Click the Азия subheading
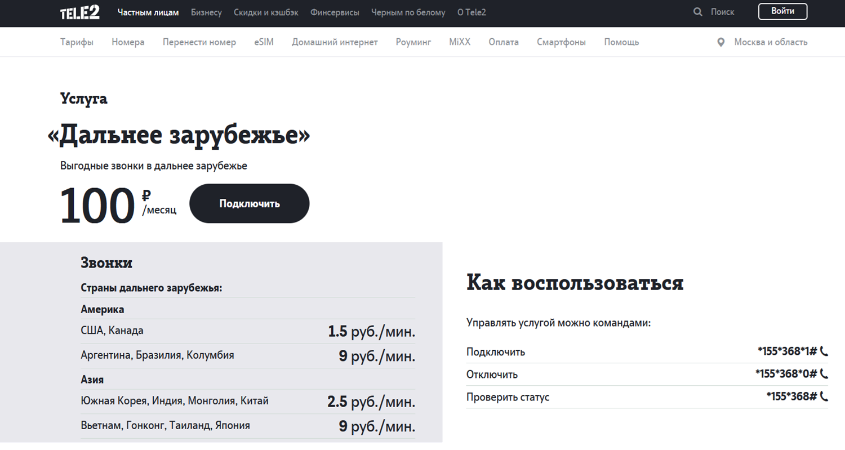The image size is (845, 450). tap(92, 380)
